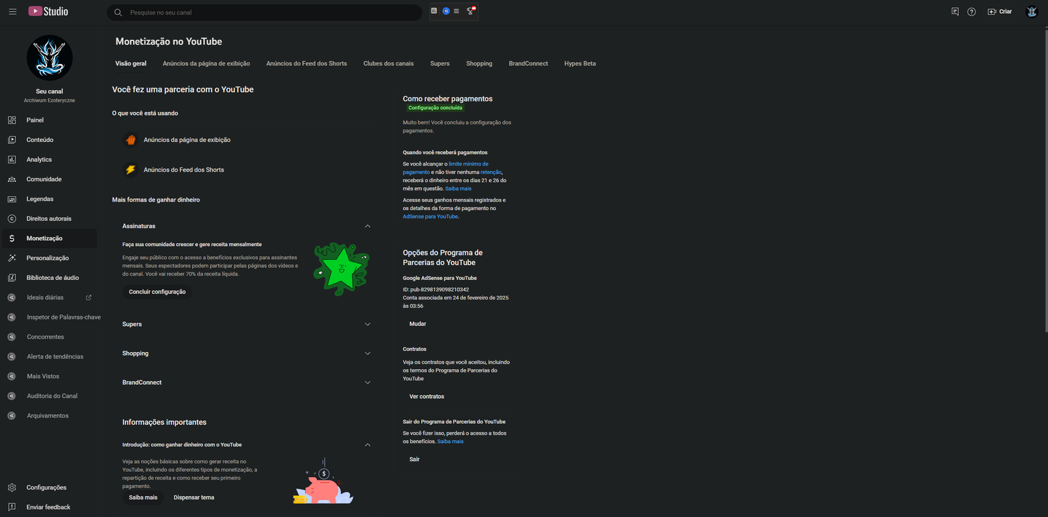Image resolution: width=1048 pixels, height=517 pixels.
Task: Open AdSense para YouTube link
Action: [x=430, y=217]
